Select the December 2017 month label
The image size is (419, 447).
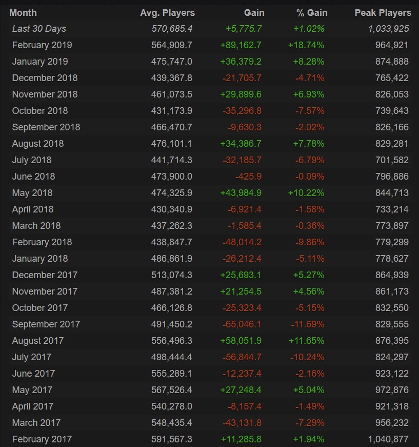(x=45, y=275)
